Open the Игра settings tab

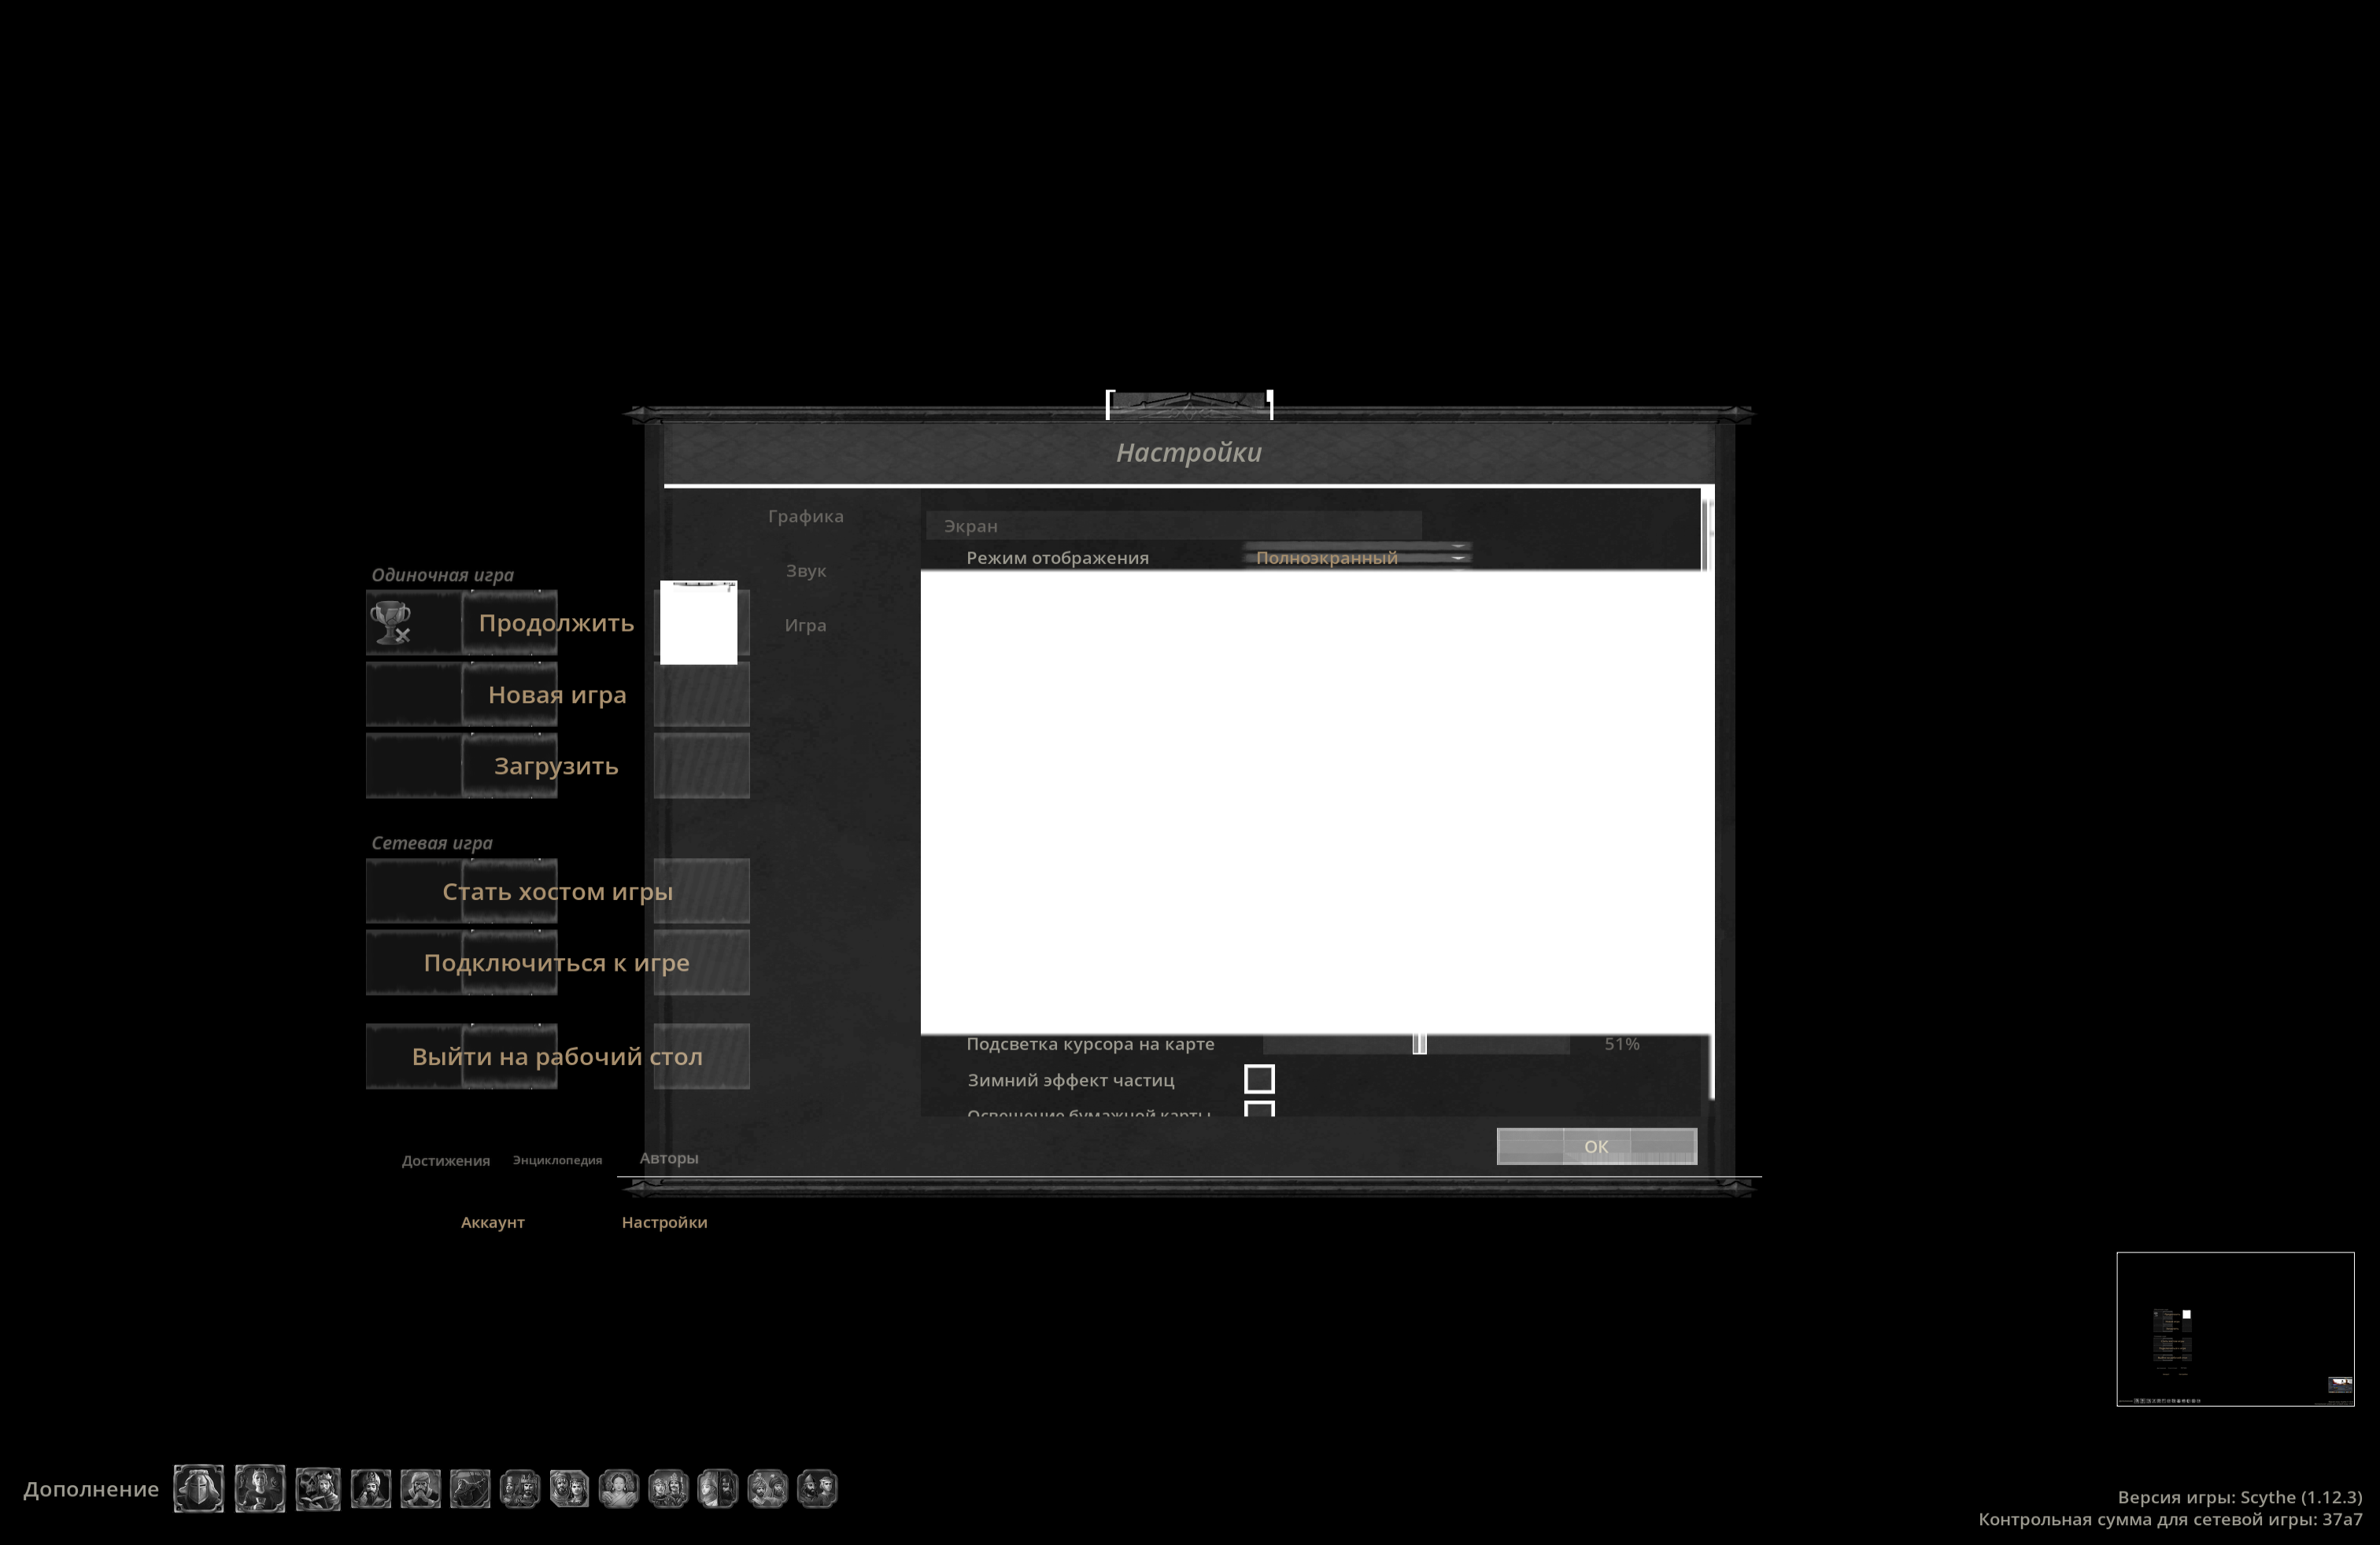[x=805, y=625]
